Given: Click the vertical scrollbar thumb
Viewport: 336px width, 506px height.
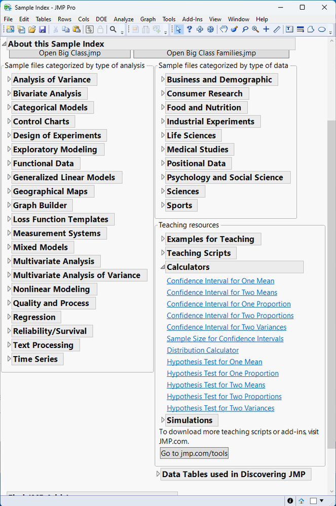Looking at the screenshot, I should 331,284.
